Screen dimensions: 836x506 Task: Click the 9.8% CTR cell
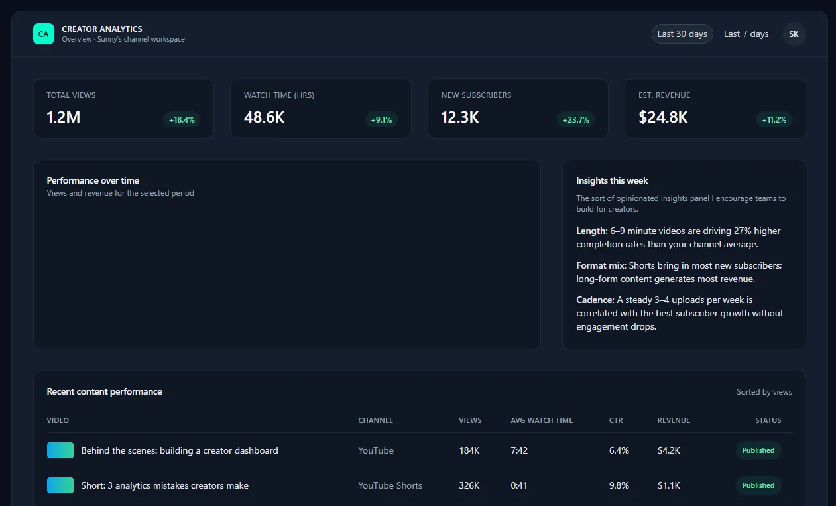pos(619,485)
